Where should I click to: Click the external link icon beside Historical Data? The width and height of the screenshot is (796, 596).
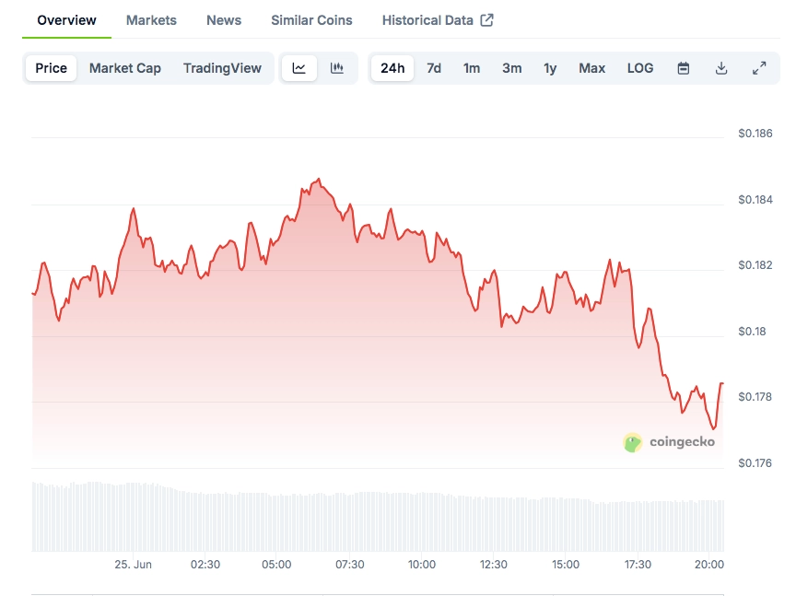[486, 20]
